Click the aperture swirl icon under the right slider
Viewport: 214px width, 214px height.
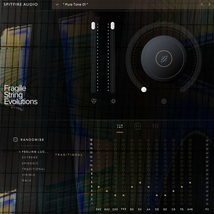113,101
